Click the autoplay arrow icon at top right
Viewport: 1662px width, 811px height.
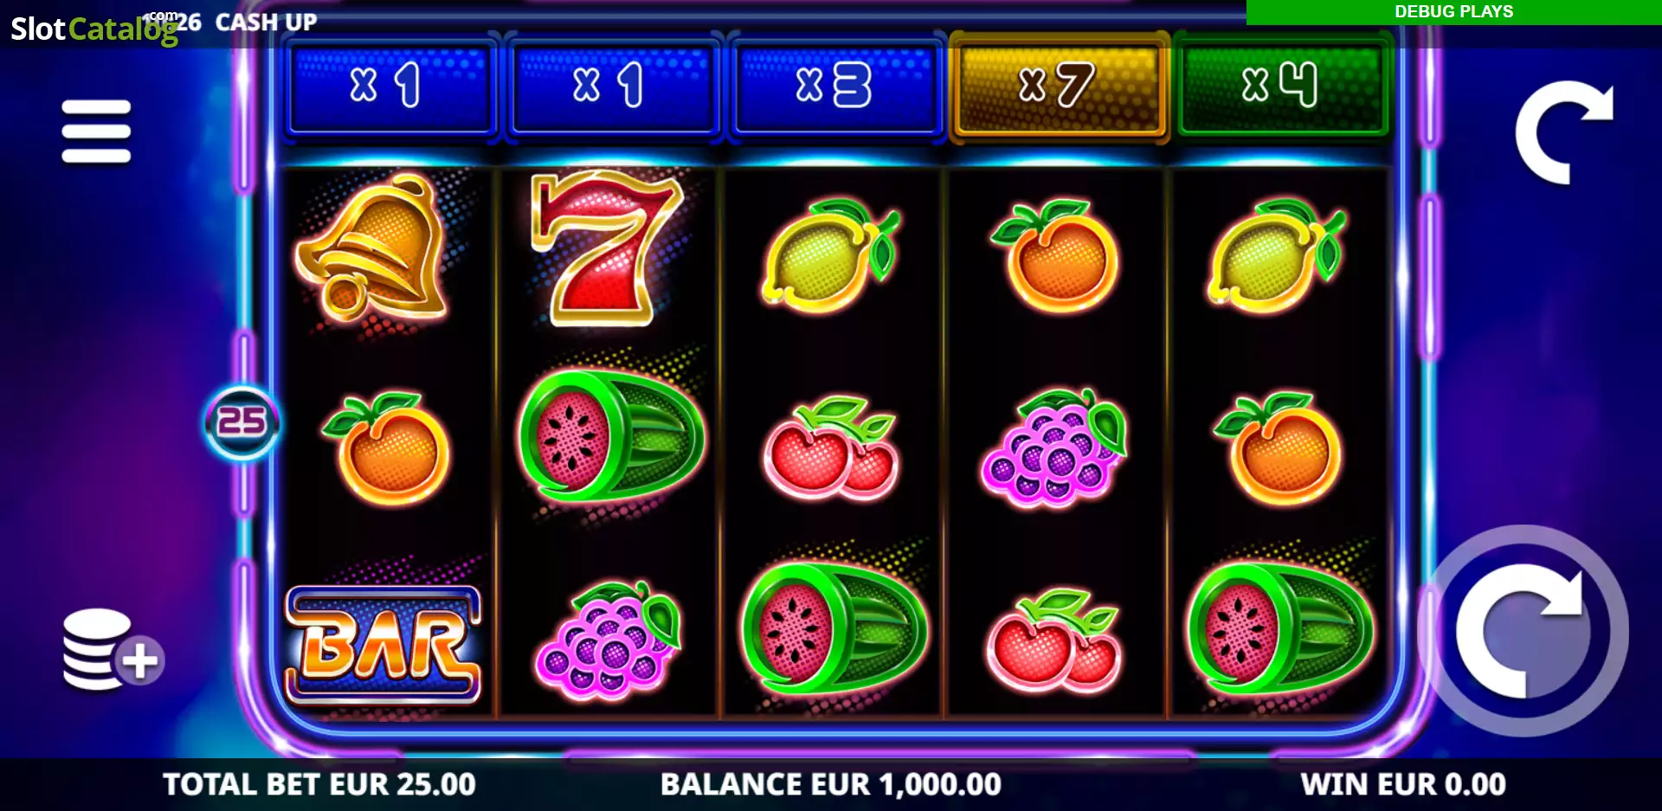tap(1563, 132)
